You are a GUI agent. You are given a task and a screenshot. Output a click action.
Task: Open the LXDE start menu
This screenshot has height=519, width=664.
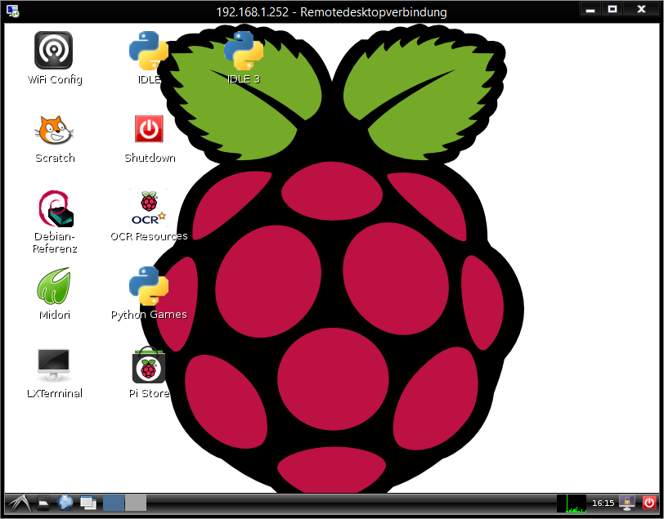click(x=18, y=503)
